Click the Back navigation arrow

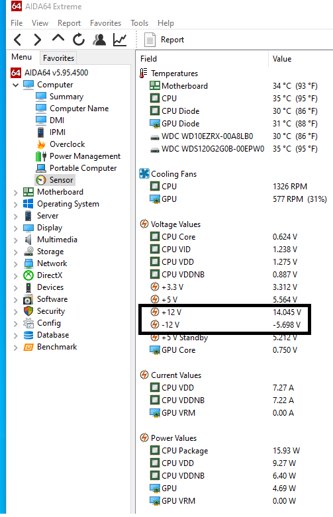point(18,40)
